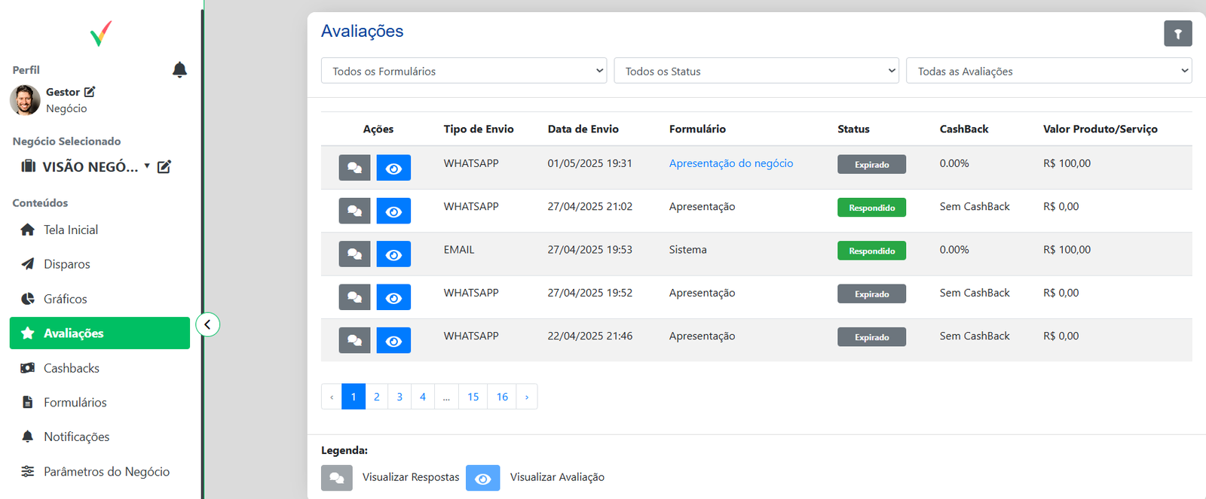The width and height of the screenshot is (1206, 499).
Task: Collapse the sidebar with the chevron button
Action: click(208, 324)
